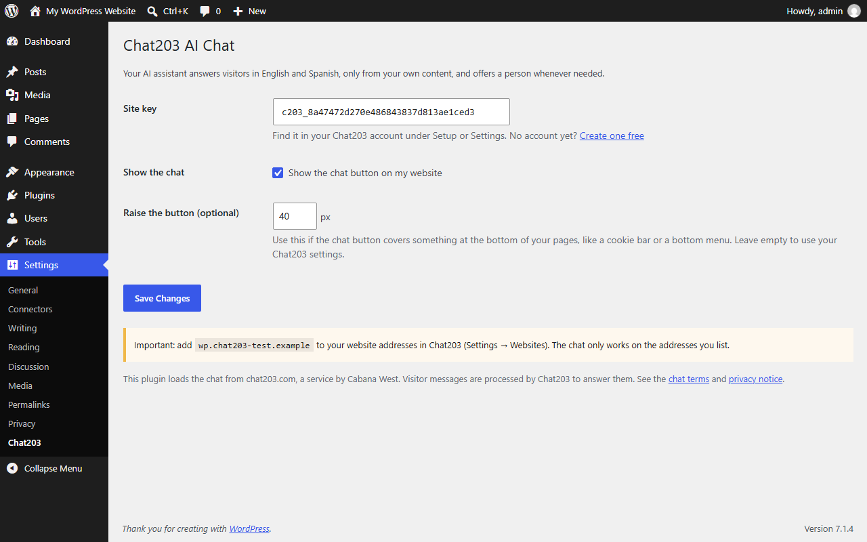This screenshot has width=867, height=542.
Task: Click the Chat203 AI Chat heading
Action: pyautogui.click(x=179, y=45)
